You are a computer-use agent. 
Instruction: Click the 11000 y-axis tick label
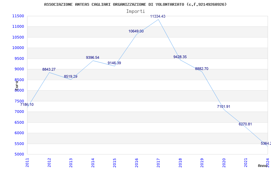(18, 27)
